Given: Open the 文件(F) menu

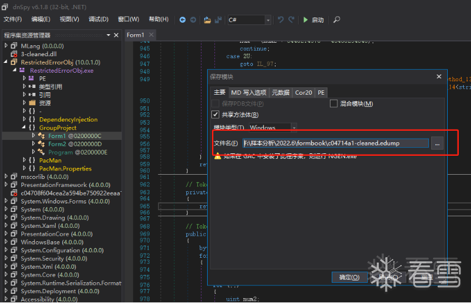Looking at the screenshot, I should [x=13, y=19].
